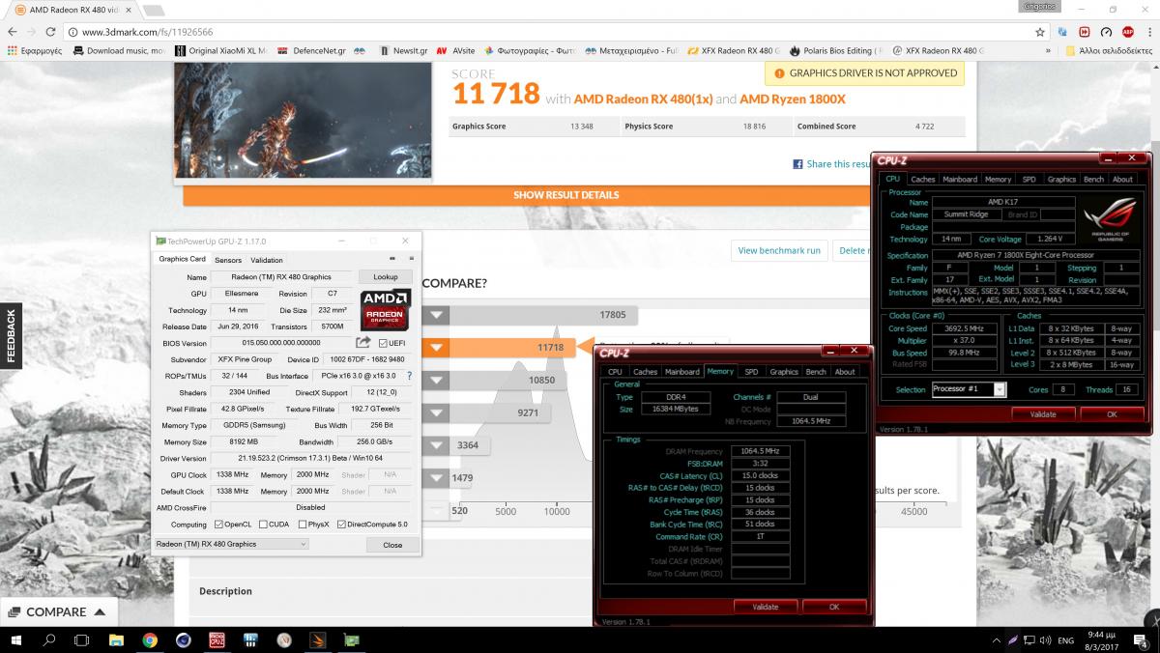Open the Εφαρμογές apps shortcut
This screenshot has height=653, width=1160.
pyautogui.click(x=35, y=50)
